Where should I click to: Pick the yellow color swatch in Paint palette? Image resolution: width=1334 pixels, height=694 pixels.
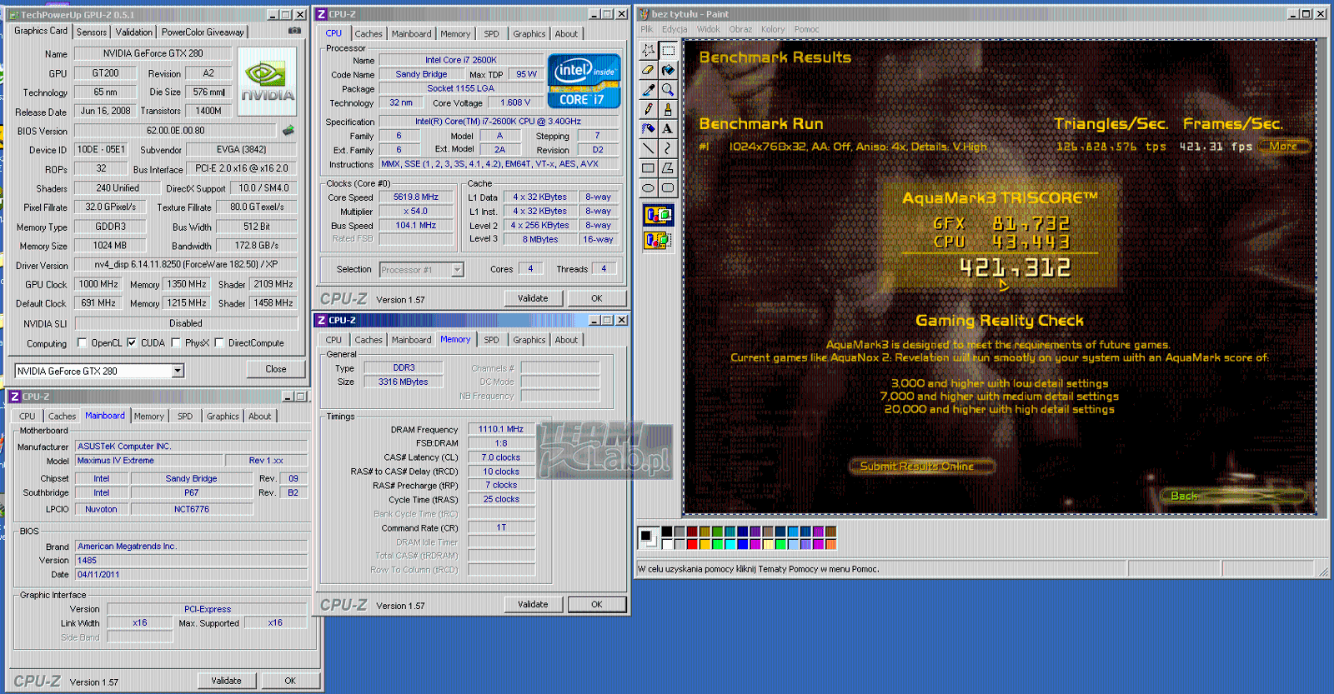pos(705,545)
